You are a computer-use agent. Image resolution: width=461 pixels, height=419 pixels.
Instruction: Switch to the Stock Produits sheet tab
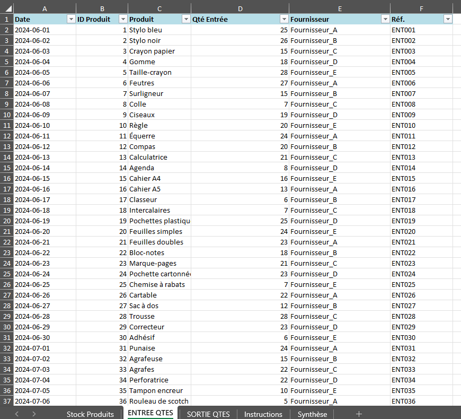coord(90,414)
